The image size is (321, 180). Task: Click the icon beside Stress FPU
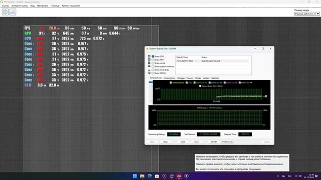149,59
